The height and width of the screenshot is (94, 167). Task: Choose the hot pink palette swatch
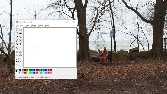click(x=49, y=73)
